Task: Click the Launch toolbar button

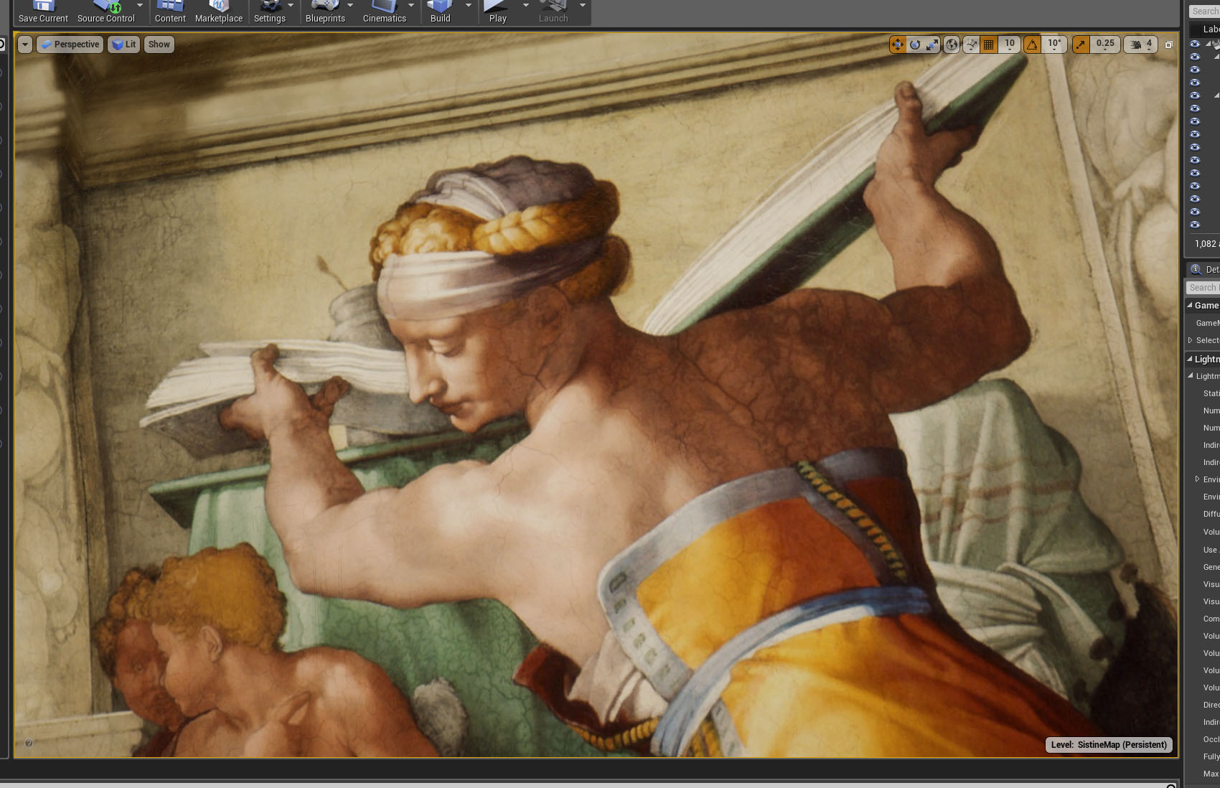Action: 553,12
